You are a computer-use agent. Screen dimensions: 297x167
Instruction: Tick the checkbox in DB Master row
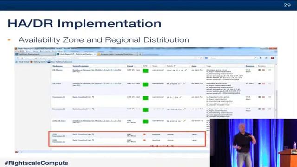pyautogui.click(x=270, y=70)
